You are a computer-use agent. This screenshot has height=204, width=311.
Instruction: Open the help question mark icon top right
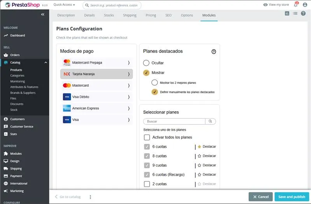tap(303, 14)
